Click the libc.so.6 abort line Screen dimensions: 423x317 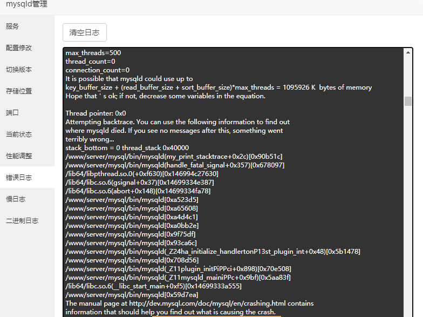[138, 191]
